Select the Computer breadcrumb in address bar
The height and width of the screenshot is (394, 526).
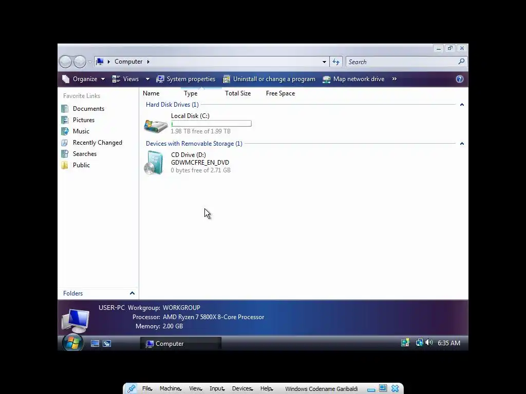128,62
